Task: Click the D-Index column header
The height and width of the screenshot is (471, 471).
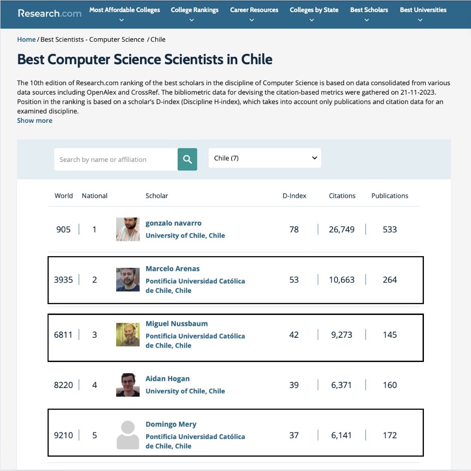Action: pos(295,196)
